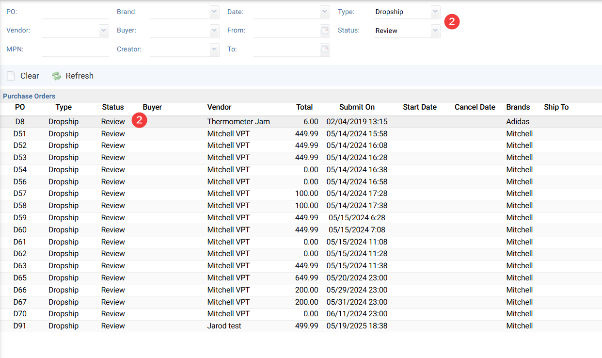This screenshot has width=602, height=358.
Task: Click the Purchase Orders section title
Action: (29, 96)
